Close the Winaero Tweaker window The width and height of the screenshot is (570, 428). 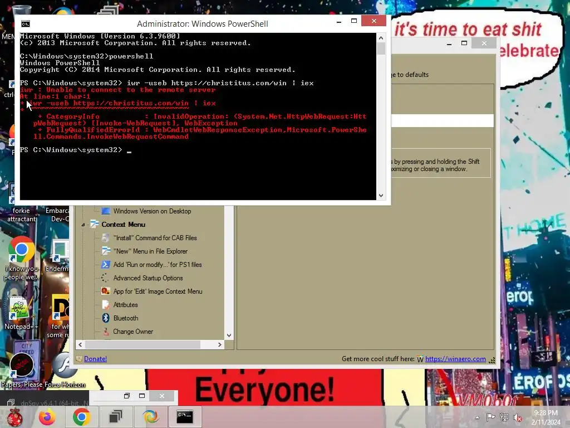[x=484, y=43]
